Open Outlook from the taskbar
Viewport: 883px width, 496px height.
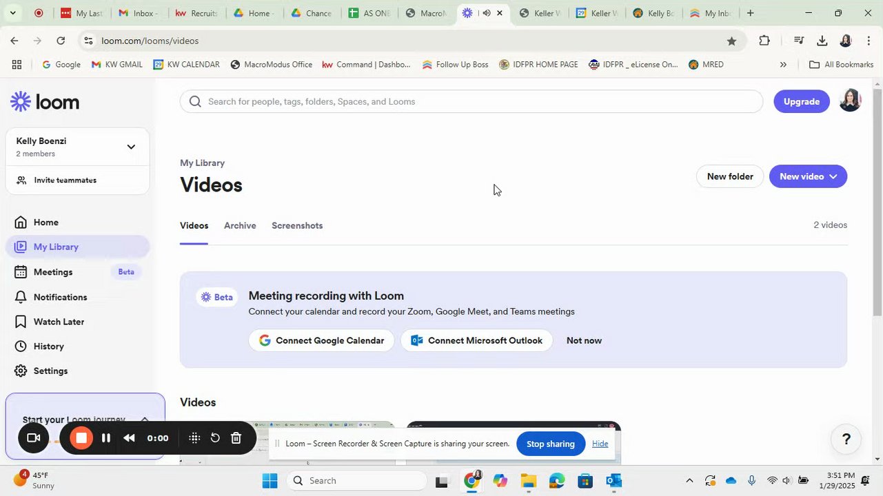614,480
